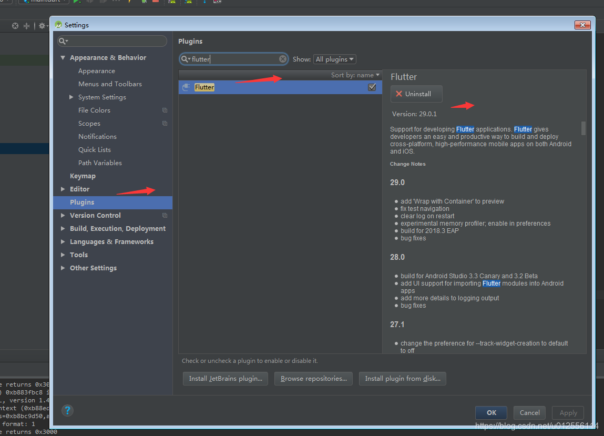Click the Change Notes label
The width and height of the screenshot is (604, 436).
pyautogui.click(x=407, y=164)
